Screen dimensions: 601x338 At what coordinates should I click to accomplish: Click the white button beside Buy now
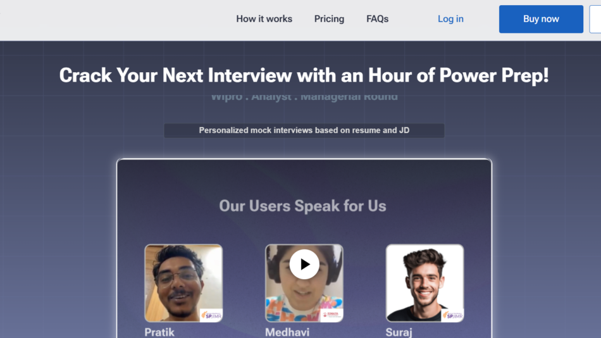(x=595, y=19)
